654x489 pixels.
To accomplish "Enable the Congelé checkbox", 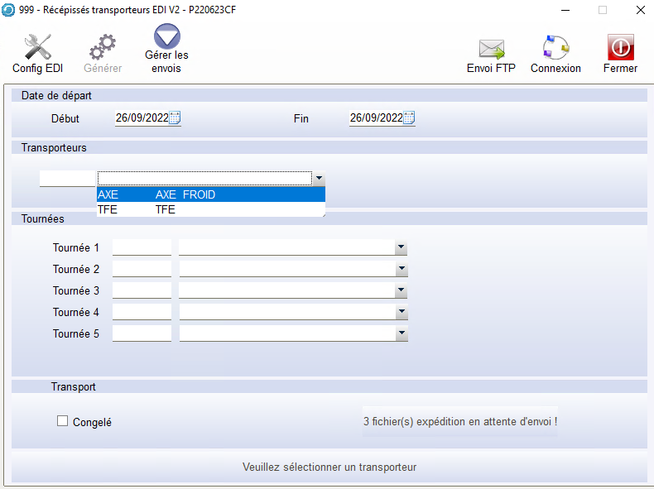I will [62, 421].
